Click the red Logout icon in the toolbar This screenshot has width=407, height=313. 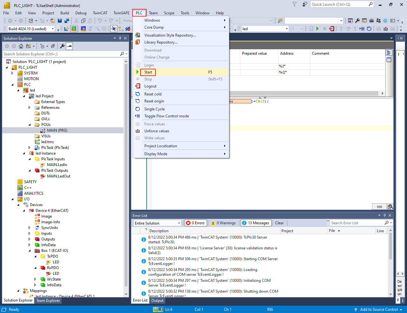click(332, 29)
